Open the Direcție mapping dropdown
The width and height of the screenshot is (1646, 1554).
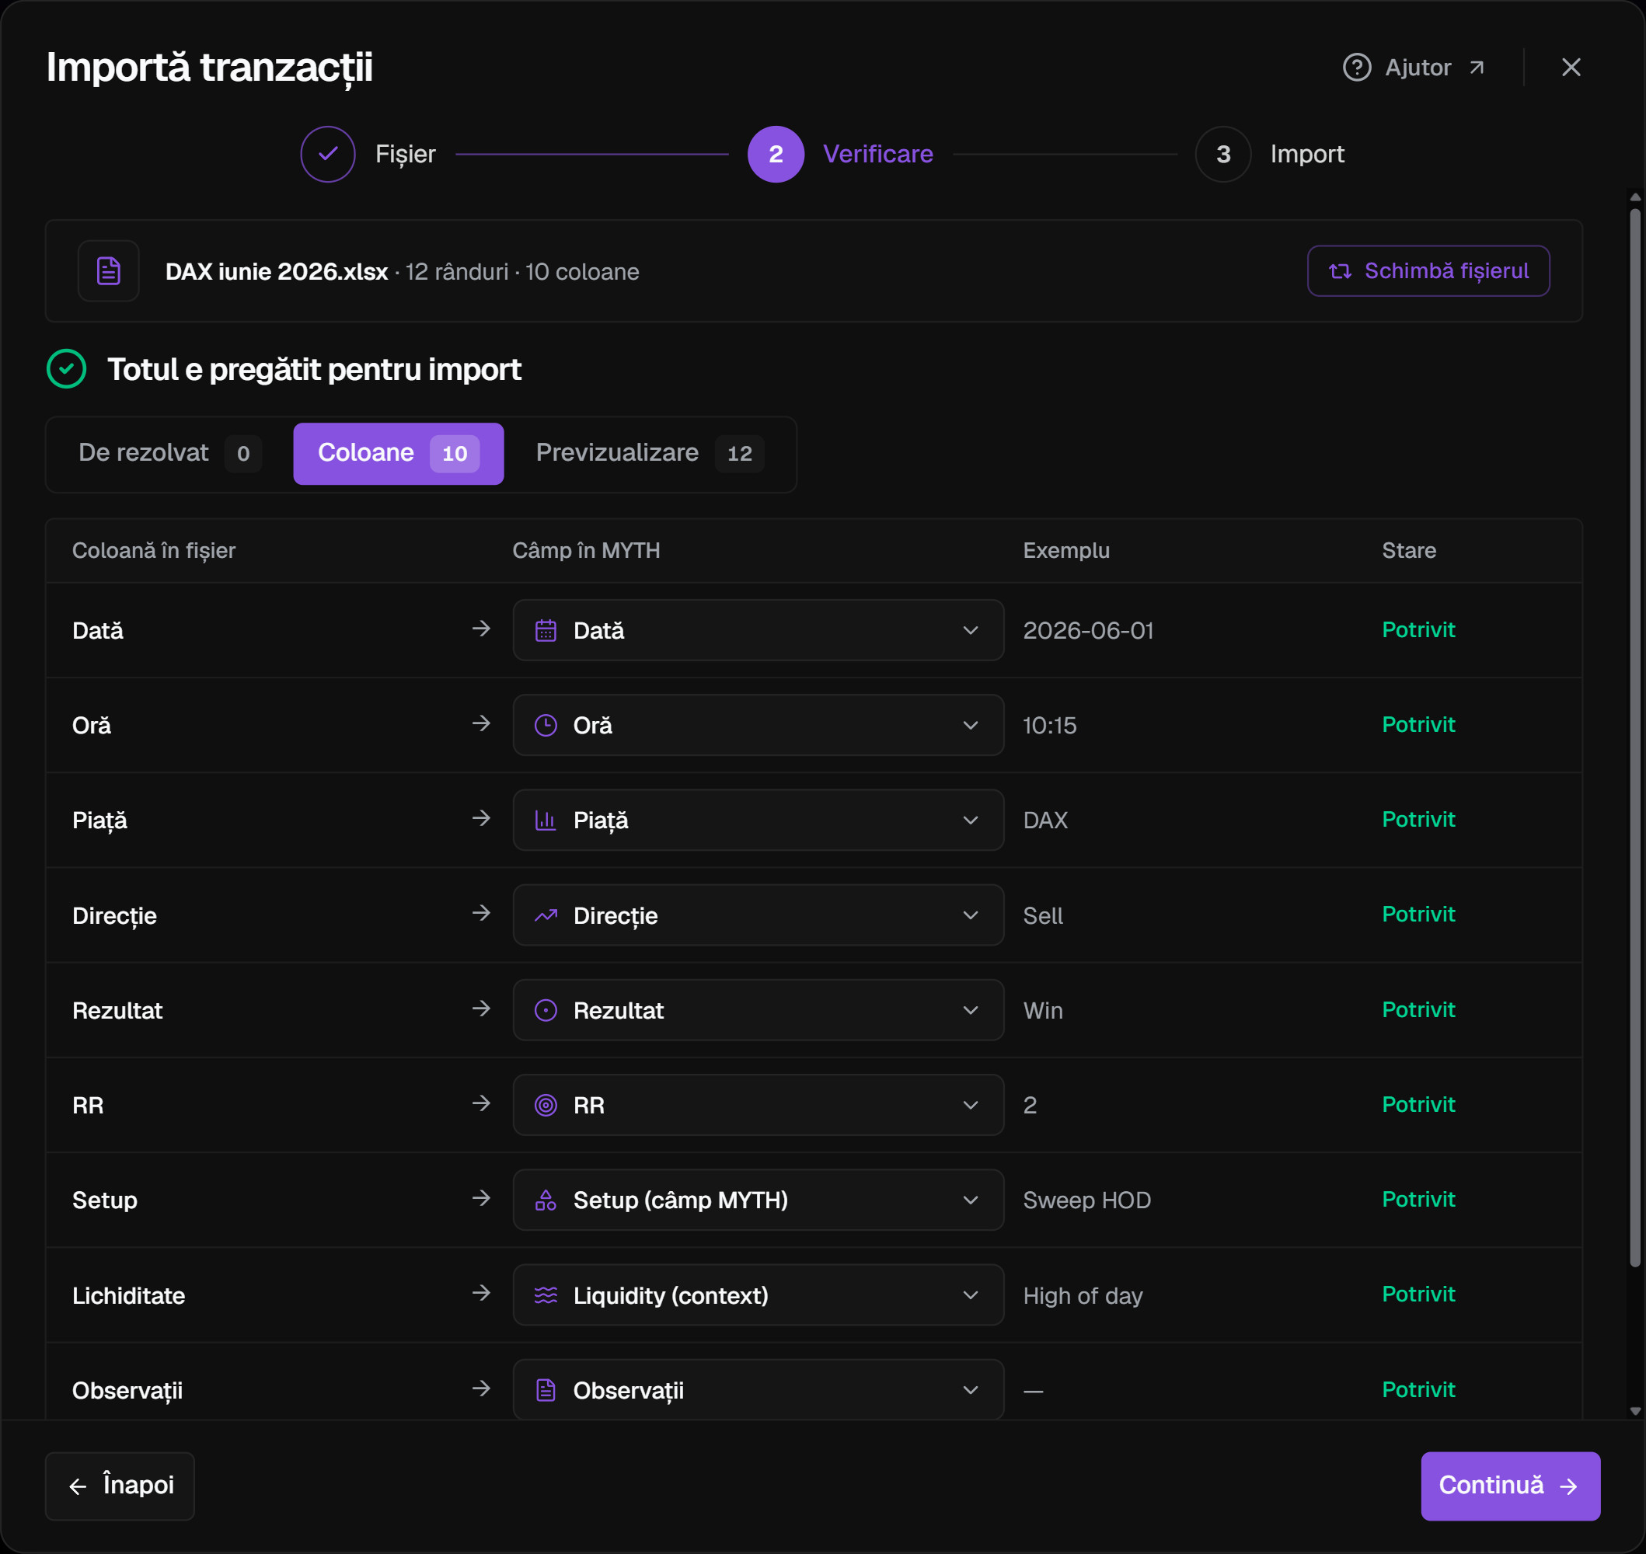tap(758, 915)
